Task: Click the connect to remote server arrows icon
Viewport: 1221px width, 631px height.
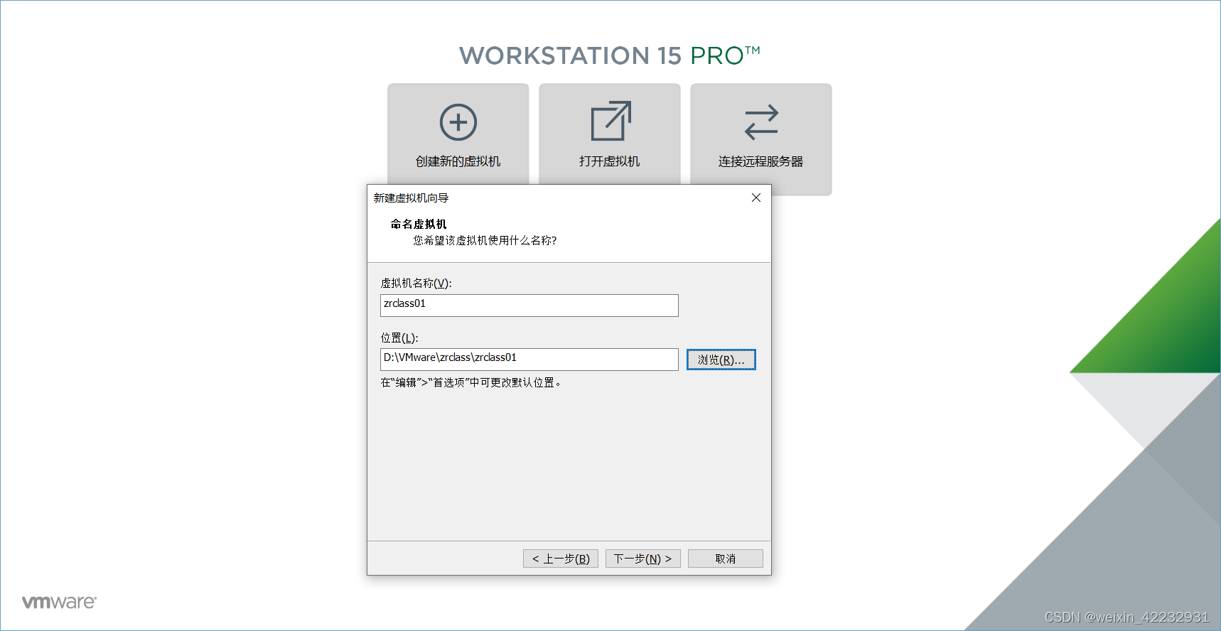Action: [x=761, y=122]
